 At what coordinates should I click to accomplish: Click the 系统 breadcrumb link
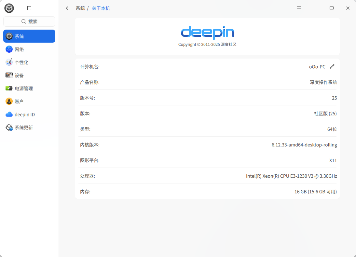[80, 8]
